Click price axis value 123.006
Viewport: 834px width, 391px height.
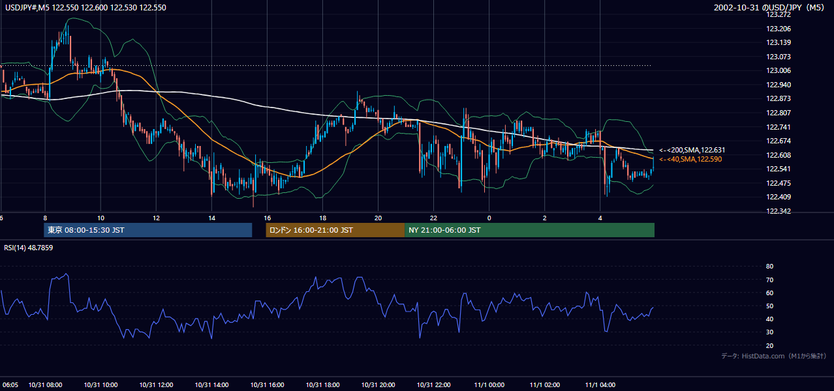click(779, 70)
